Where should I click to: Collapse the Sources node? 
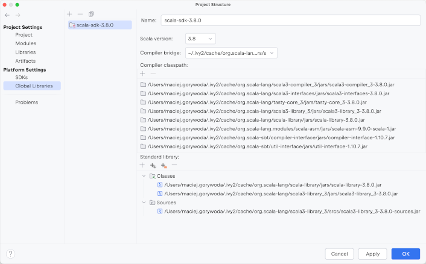point(144,203)
